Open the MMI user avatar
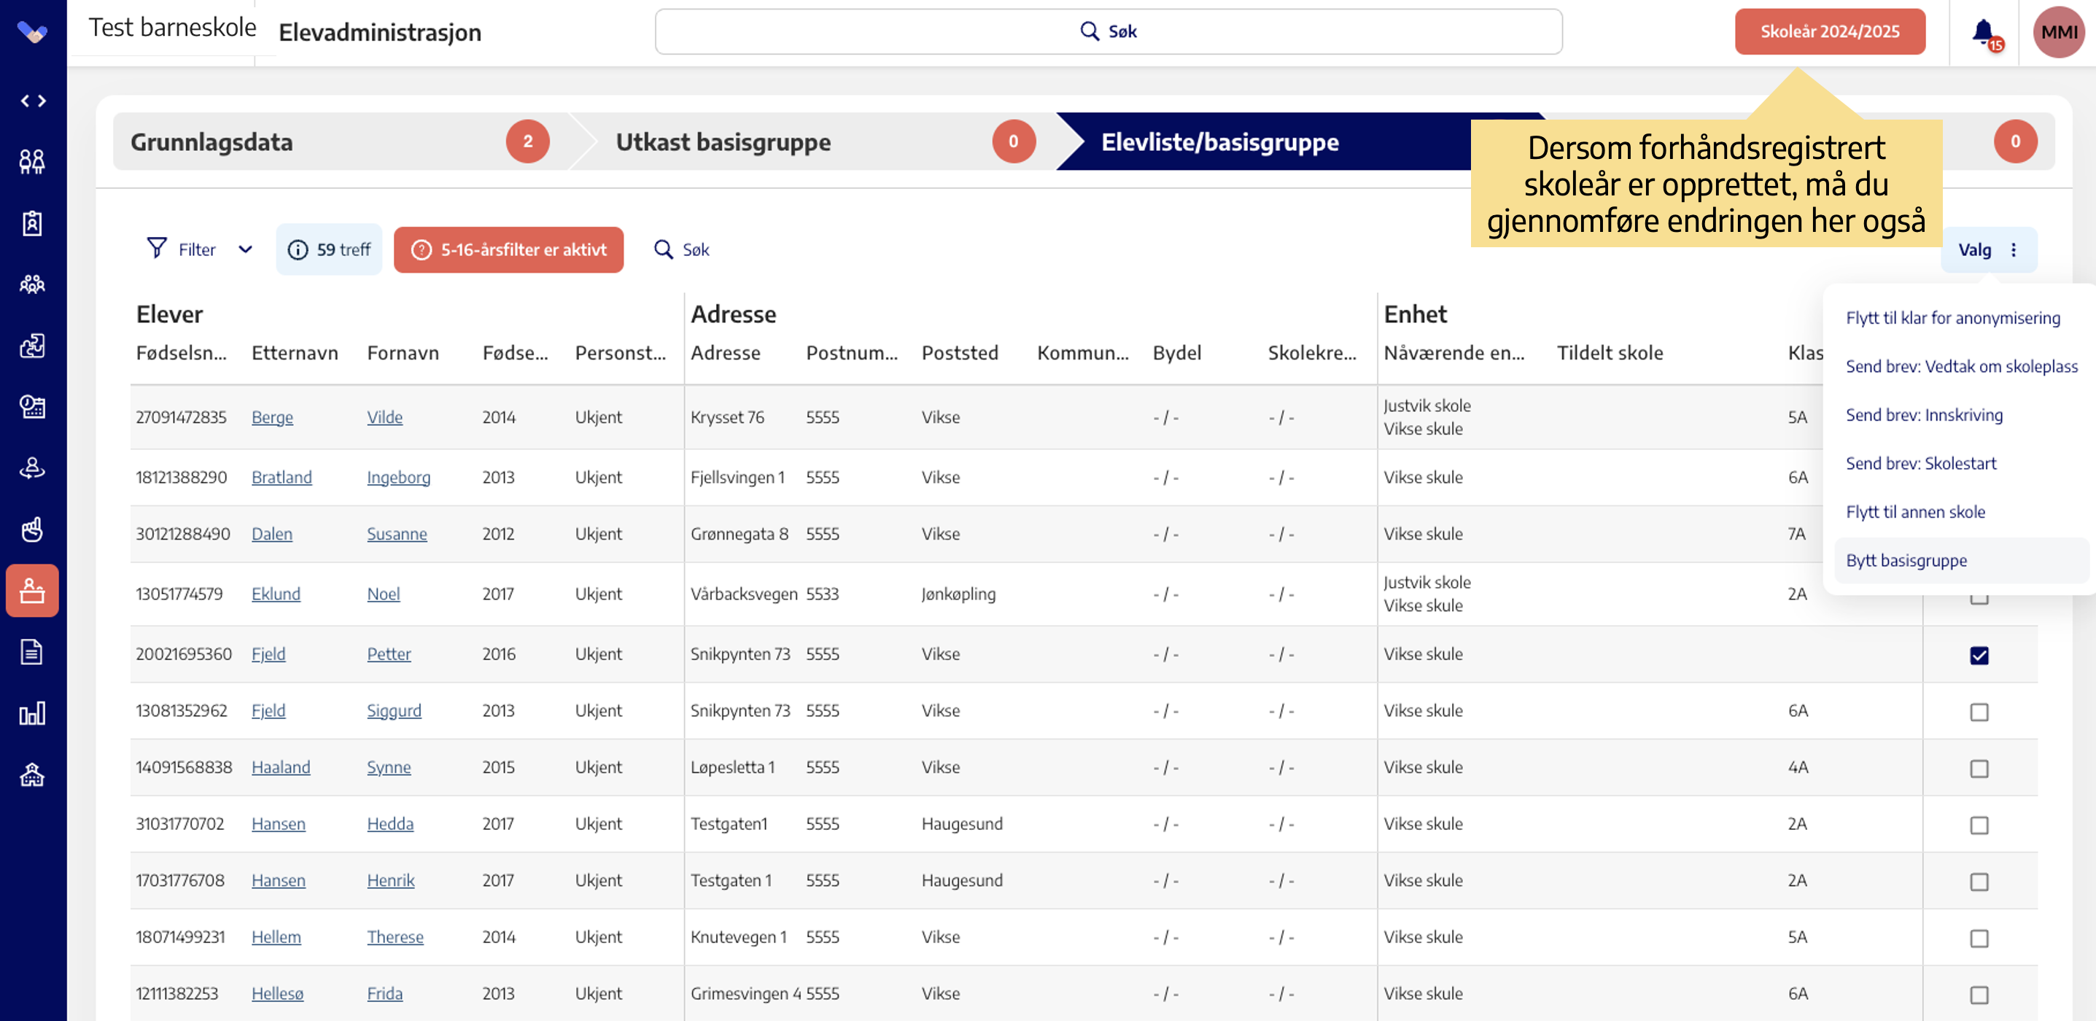This screenshot has width=2096, height=1021. (x=2058, y=32)
